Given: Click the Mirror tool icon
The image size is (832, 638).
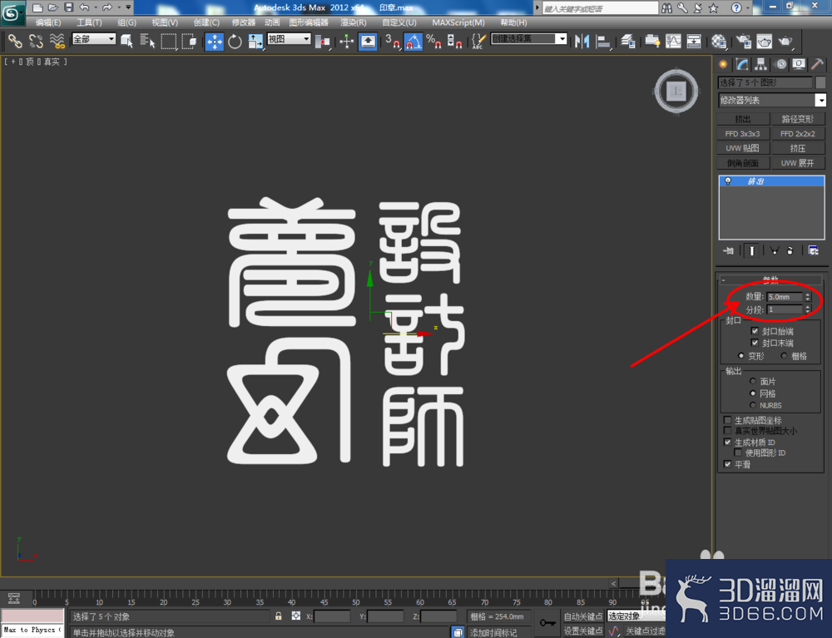Looking at the screenshot, I should 582,42.
